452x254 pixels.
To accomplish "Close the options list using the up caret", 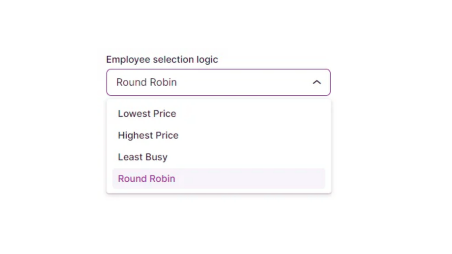I will 317,82.
